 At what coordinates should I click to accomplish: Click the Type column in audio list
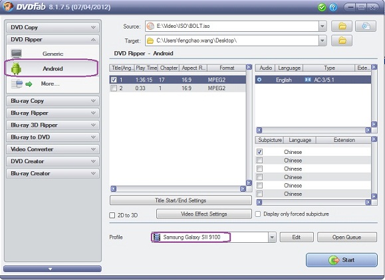point(329,68)
